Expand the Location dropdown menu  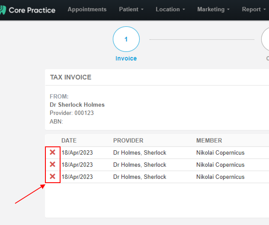(x=170, y=10)
